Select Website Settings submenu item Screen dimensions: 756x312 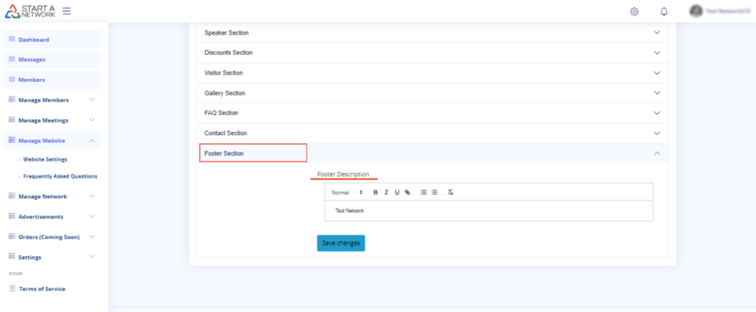point(45,159)
